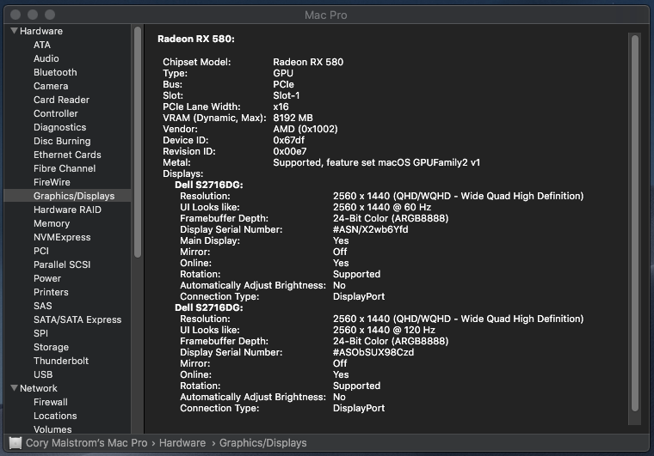Open Diagnostics in the sidebar
Screen dimensions: 654x456
click(59, 127)
